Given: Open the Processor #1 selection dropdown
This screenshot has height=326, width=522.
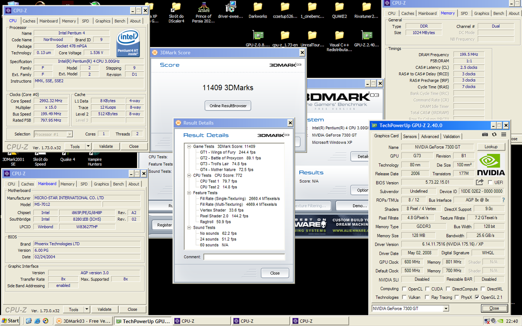Looking at the screenshot, I should click(x=70, y=134).
